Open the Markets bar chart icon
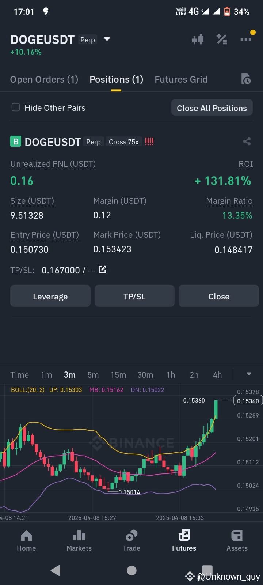The height and width of the screenshot is (585, 263). 79,536
